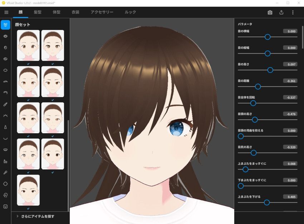This screenshot has width=304, height=224.
Task: Select the ear category icon
Action: [5, 195]
